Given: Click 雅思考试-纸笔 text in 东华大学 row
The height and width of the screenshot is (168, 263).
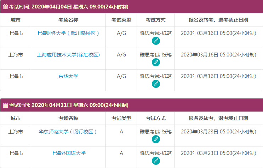Looking at the screenshot, I should point(156,76).
